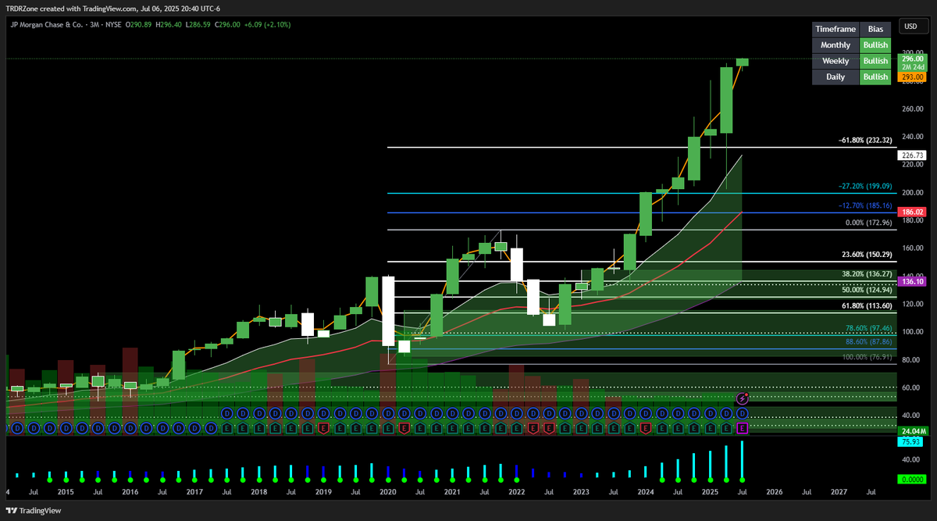Click the 24.04M volume label
Viewport: 937px width, 521px height.
(x=913, y=430)
